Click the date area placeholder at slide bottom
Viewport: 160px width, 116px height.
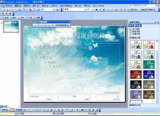pyautogui.click(x=40, y=97)
